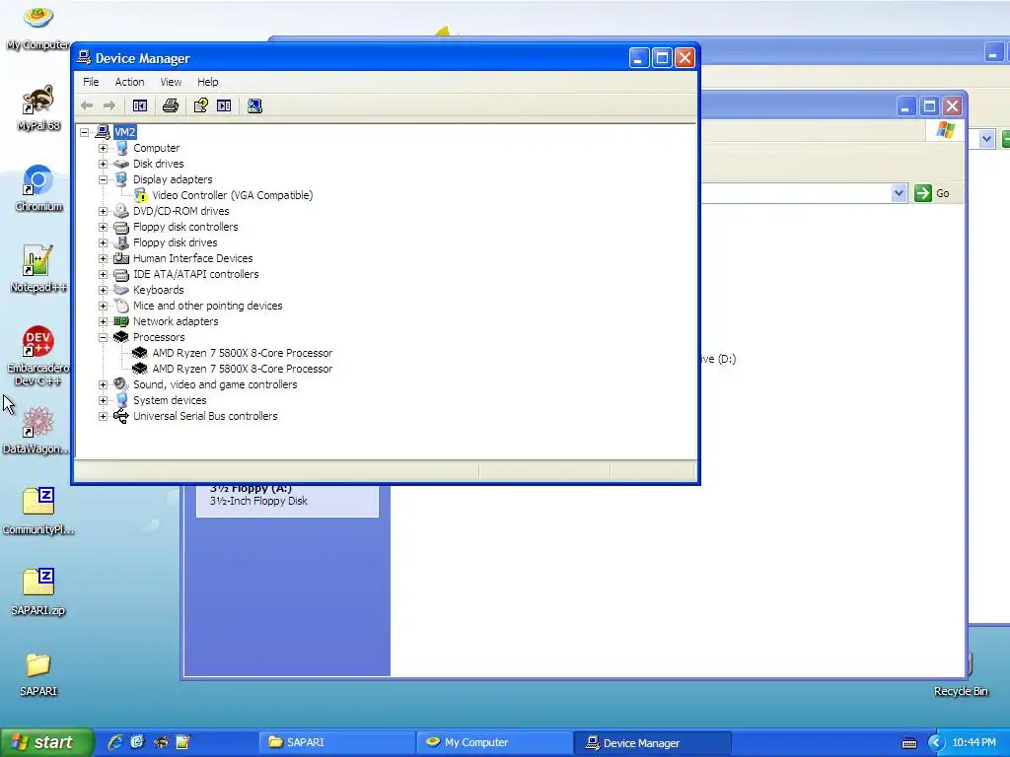
Task: Expand the Computer category
Action: (x=103, y=148)
